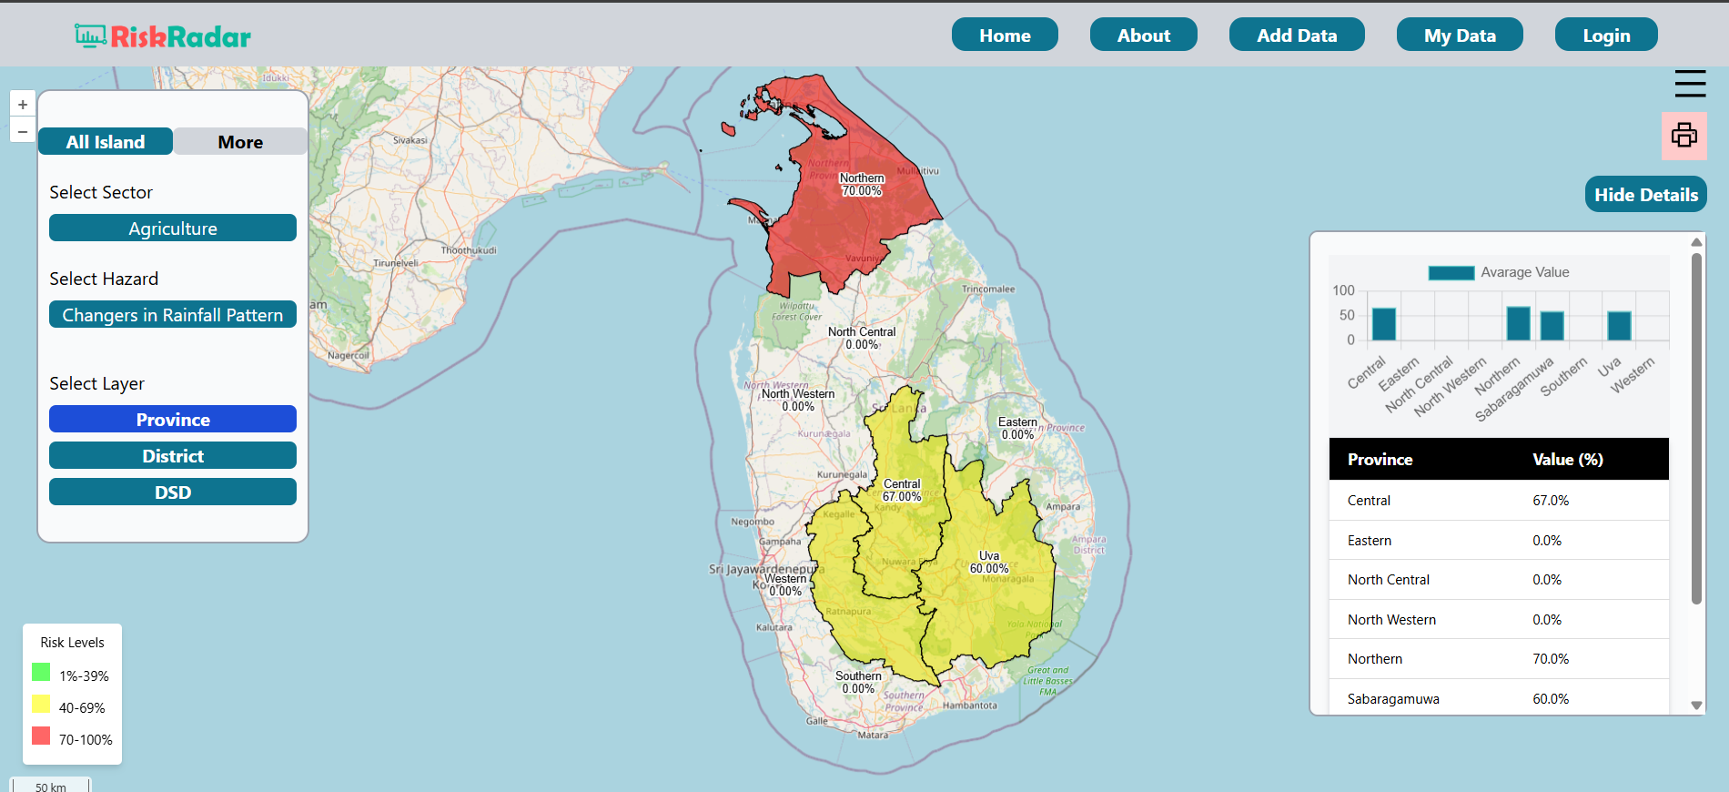The height and width of the screenshot is (792, 1729).
Task: Zoom out of the map
Action: coord(23,131)
